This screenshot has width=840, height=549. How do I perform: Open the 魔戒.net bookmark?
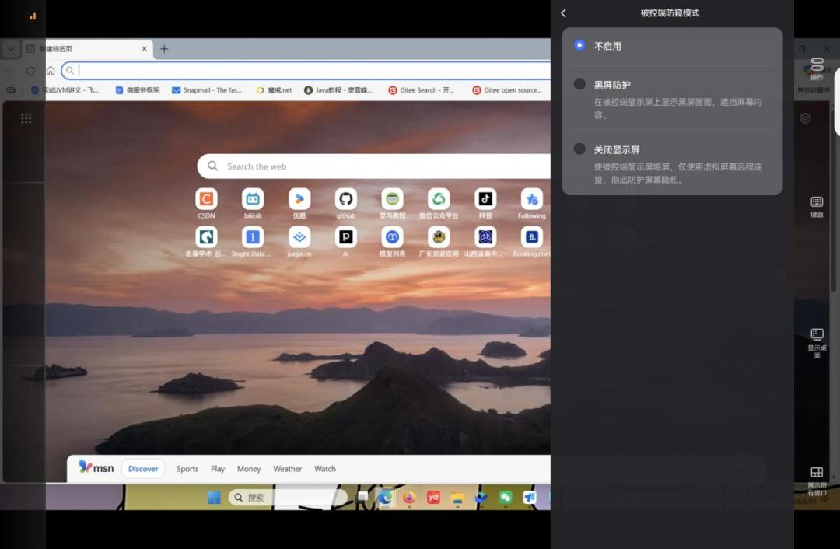(x=274, y=90)
